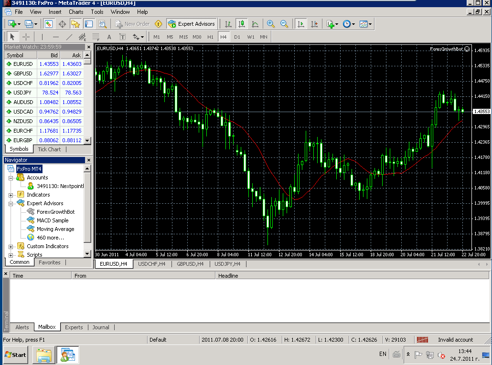The width and height of the screenshot is (492, 365).
Task: Toggle the Expert Advisors button
Action: click(x=192, y=24)
